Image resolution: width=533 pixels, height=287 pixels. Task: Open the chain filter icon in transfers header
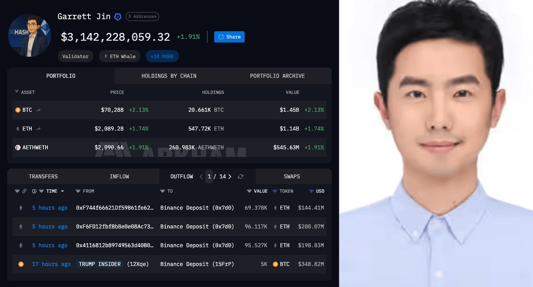(17, 191)
